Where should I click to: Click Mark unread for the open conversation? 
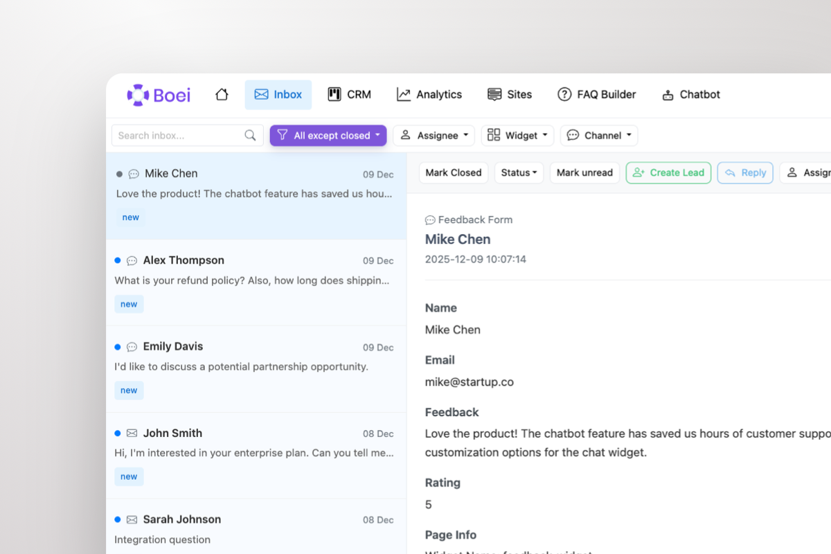(x=584, y=172)
